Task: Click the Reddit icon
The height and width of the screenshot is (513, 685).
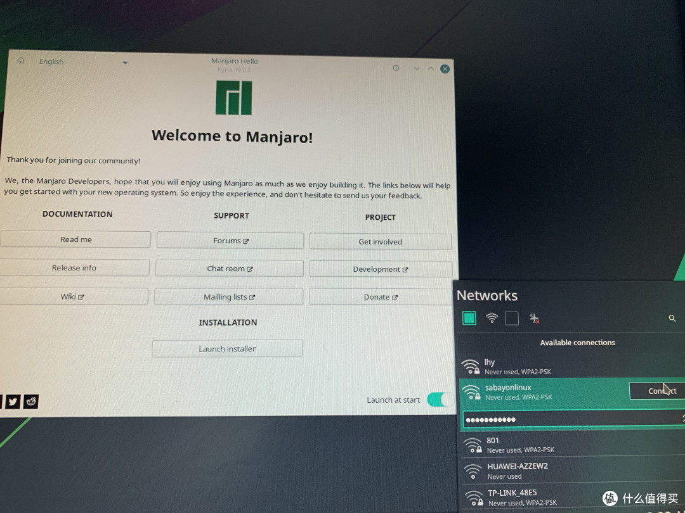Action: pos(31,402)
